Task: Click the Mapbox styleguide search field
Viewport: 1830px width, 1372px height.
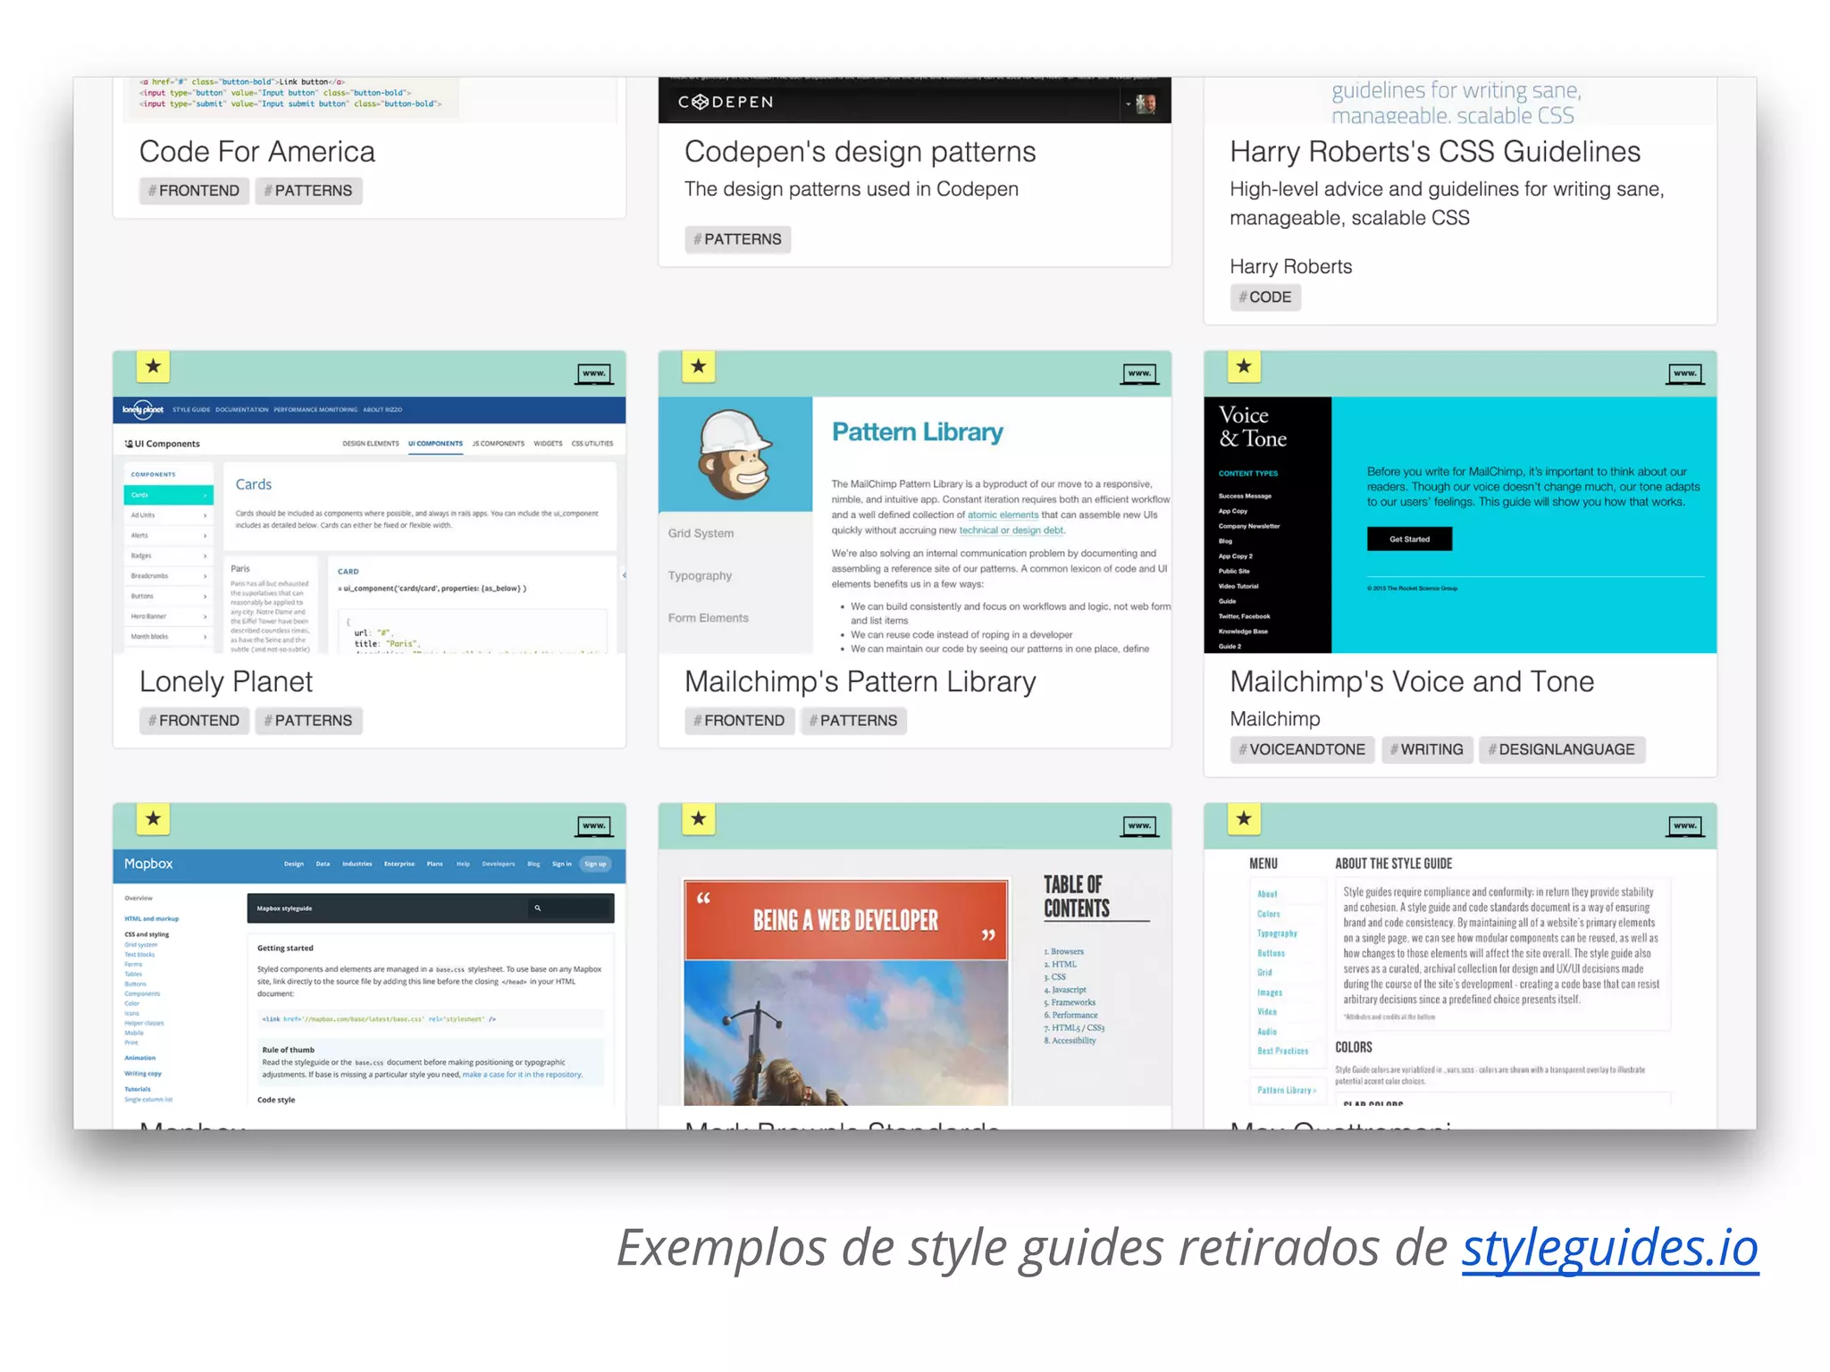Action: [570, 908]
